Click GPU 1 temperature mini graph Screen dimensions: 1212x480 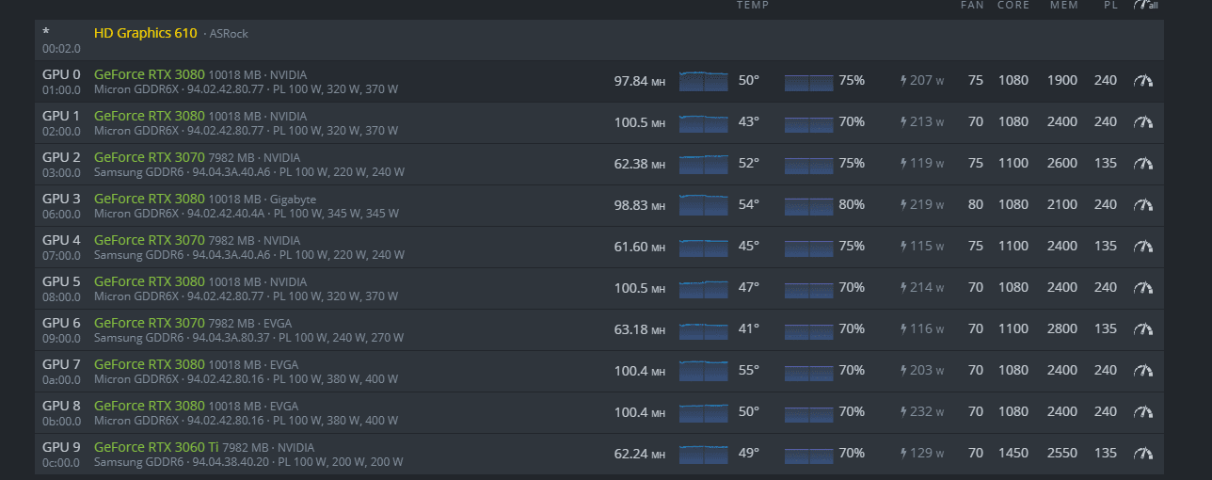click(703, 122)
